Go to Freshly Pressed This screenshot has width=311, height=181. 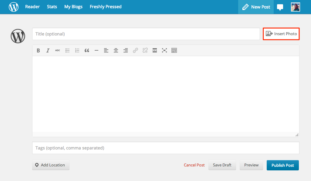point(106,7)
